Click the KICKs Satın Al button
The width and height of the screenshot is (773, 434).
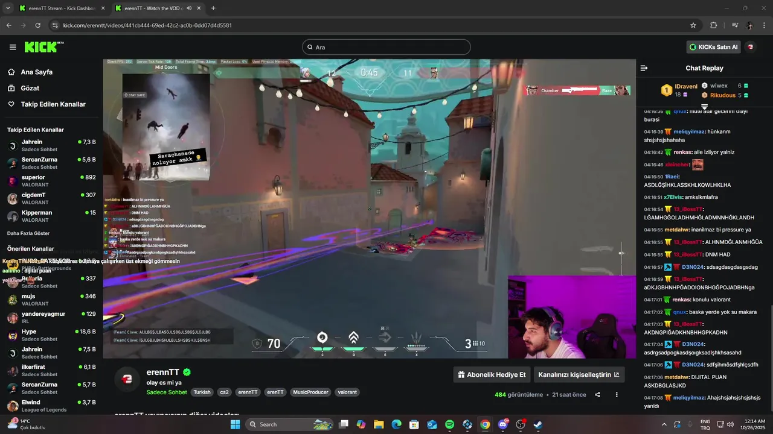713,47
